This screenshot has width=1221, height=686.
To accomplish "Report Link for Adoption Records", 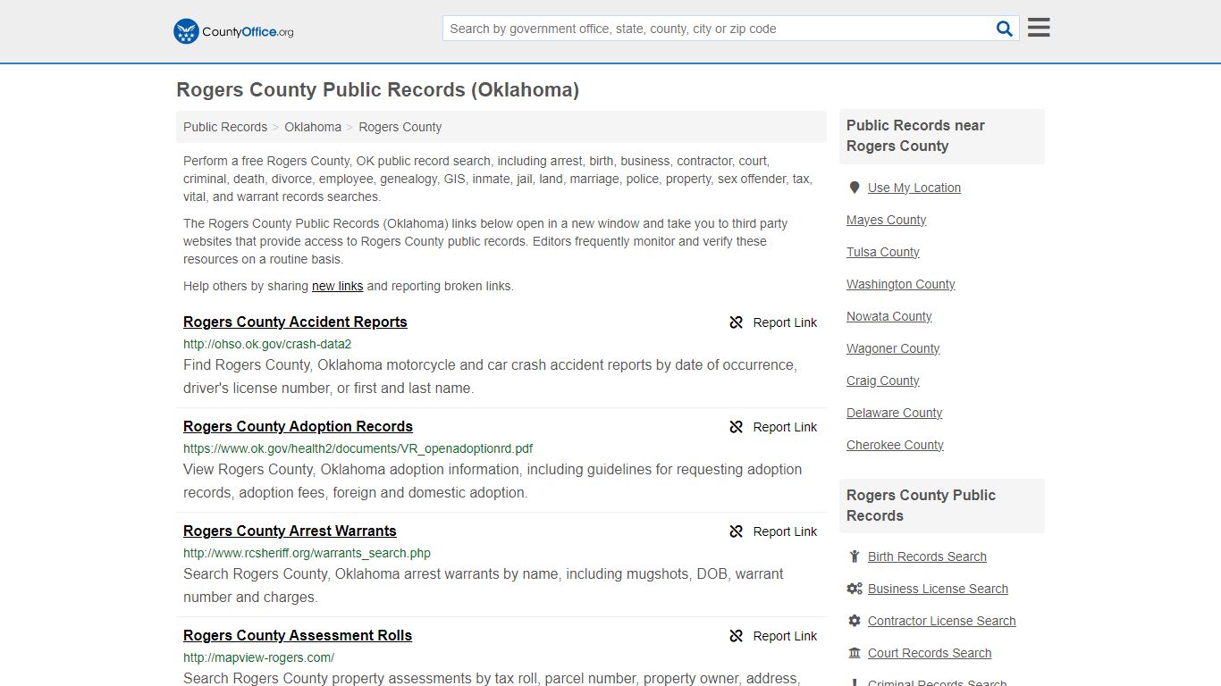I will [x=785, y=427].
